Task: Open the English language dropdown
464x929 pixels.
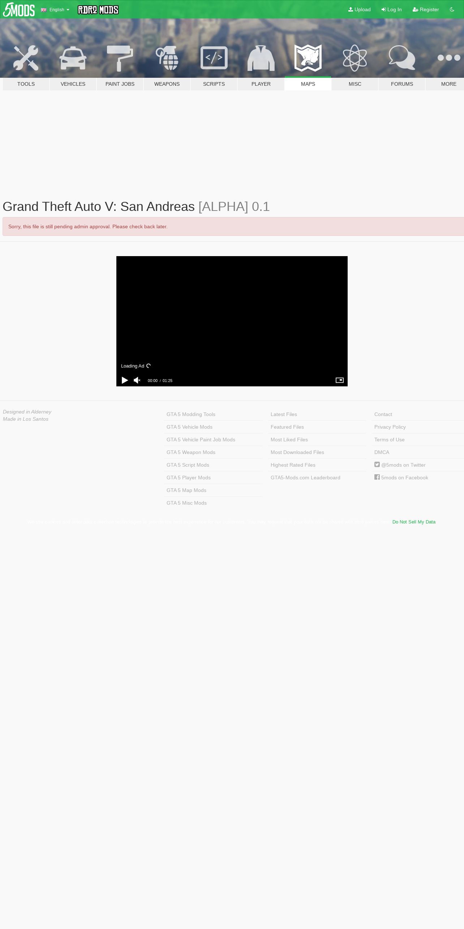Action: (x=55, y=10)
